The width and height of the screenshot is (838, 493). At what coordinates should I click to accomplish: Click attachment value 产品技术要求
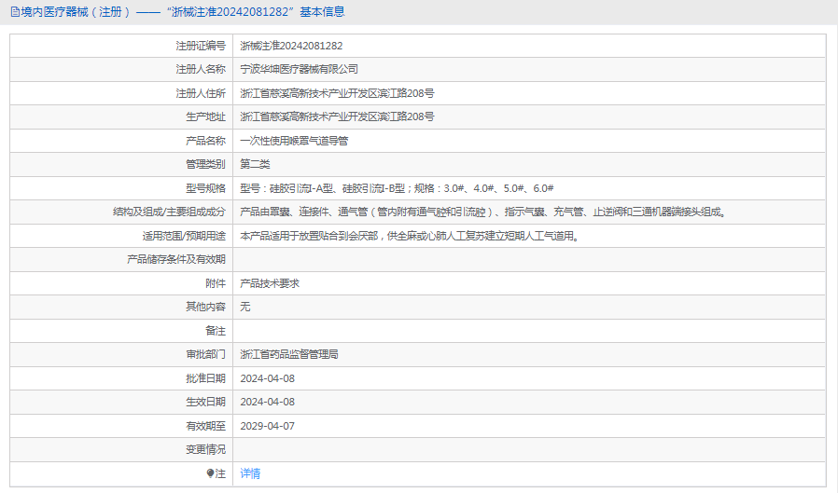270,283
